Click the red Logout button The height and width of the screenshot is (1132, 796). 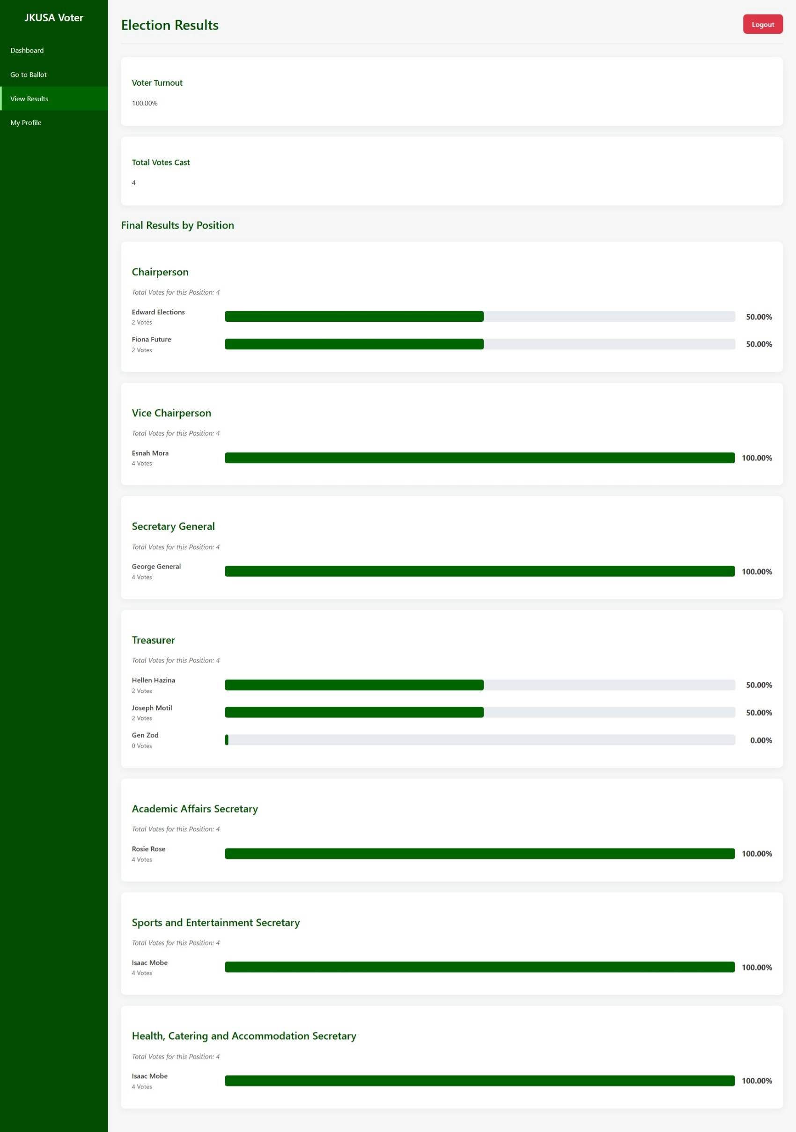762,24
